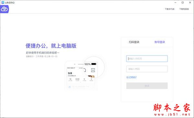194x118 pixels.
Task: Close the 山东云办公 window
Action: 190,3
